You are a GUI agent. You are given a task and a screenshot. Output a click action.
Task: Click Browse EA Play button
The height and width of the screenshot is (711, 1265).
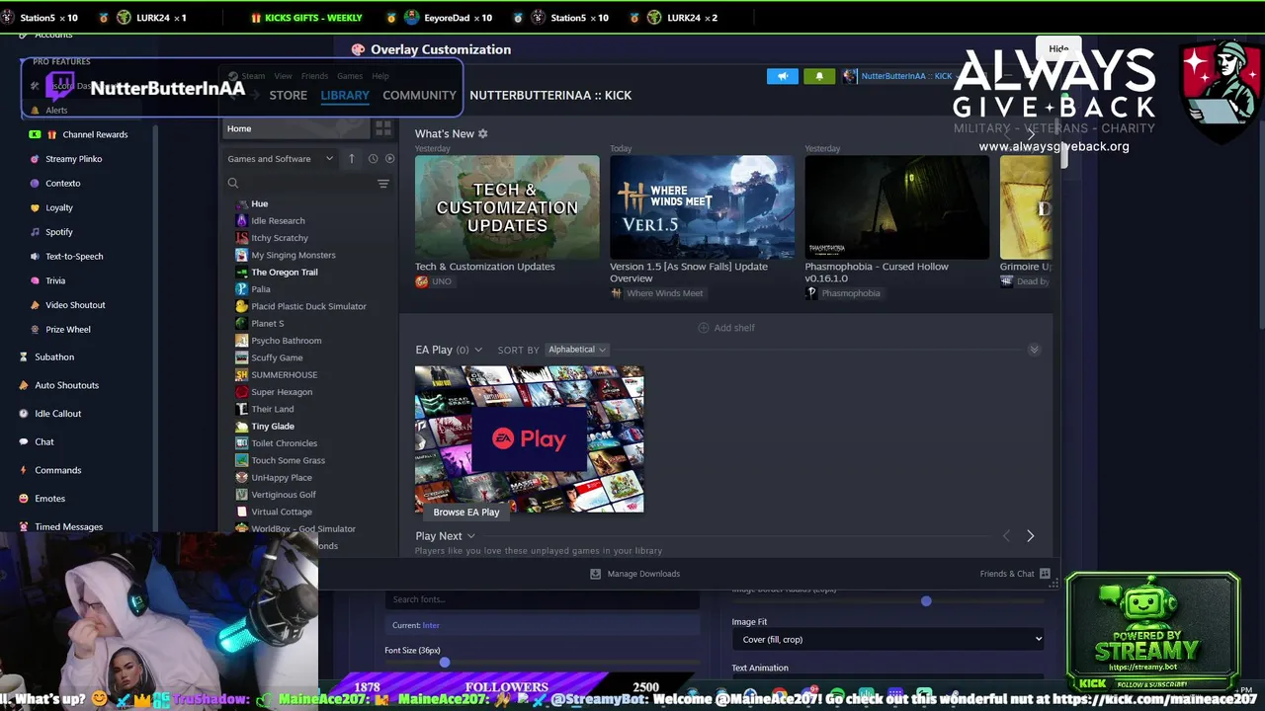(x=466, y=512)
